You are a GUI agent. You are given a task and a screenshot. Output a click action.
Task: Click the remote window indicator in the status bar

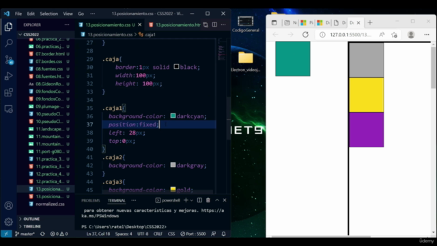6,234
